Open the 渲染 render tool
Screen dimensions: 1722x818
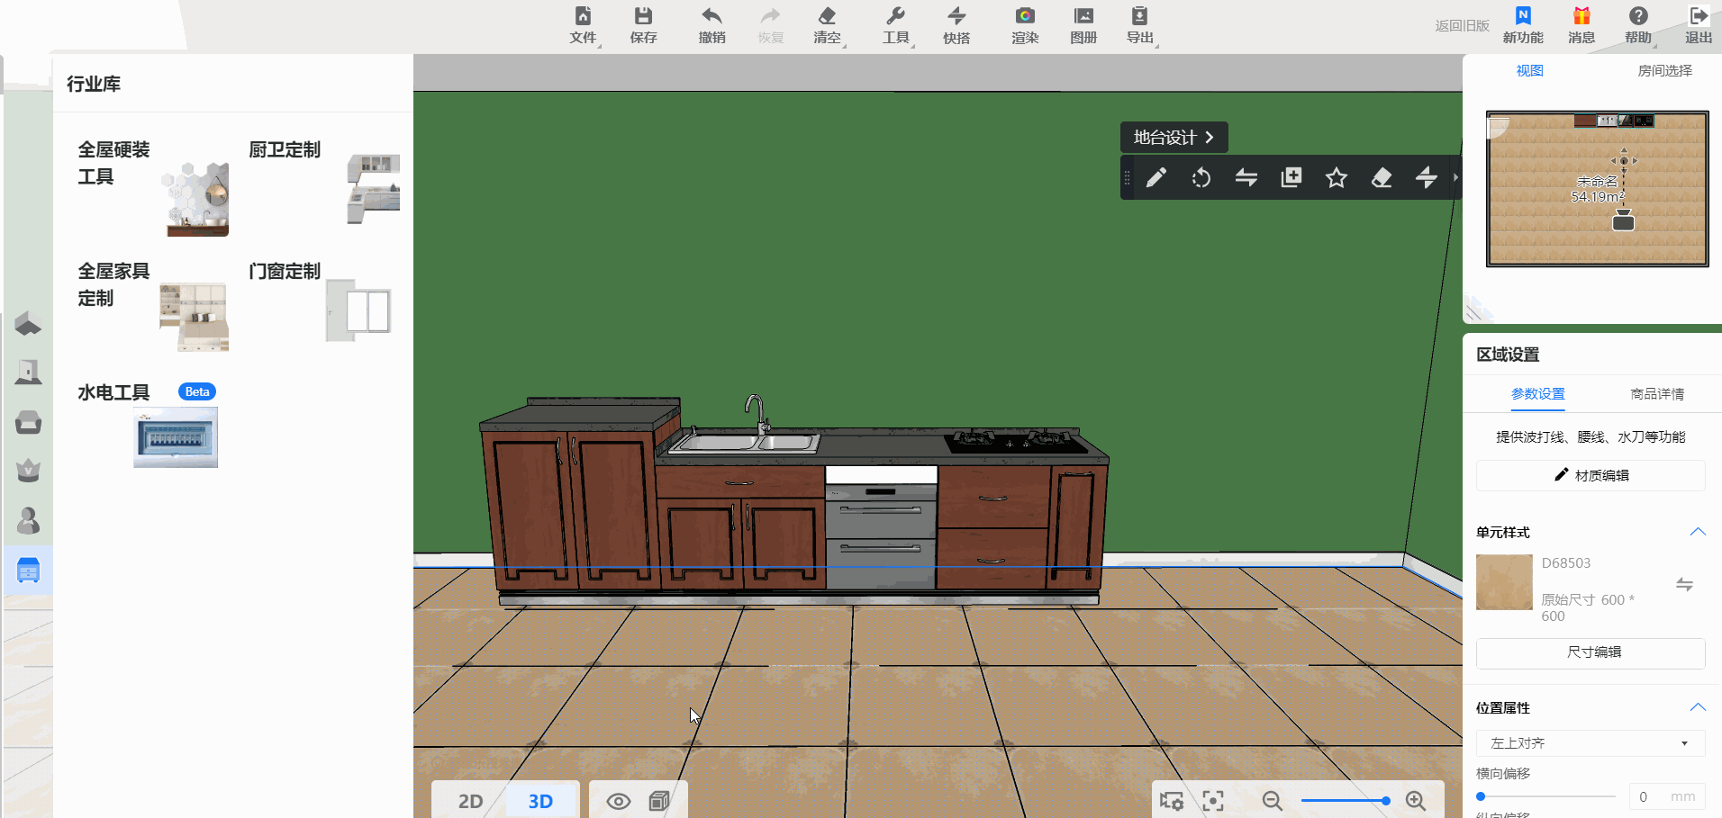(1025, 25)
